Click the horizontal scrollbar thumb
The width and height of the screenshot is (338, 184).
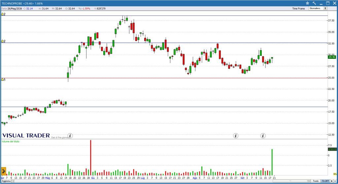tap(290, 181)
